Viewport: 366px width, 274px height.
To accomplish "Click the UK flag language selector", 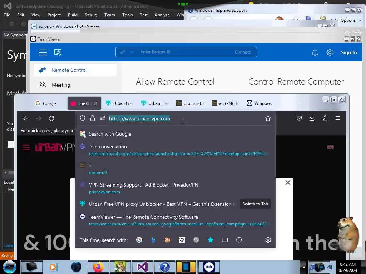I will [x=331, y=147].
